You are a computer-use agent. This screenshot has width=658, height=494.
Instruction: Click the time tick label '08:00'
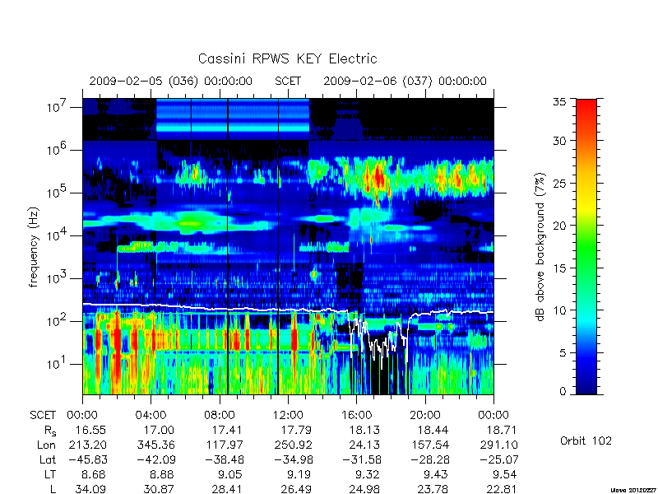pyautogui.click(x=220, y=416)
